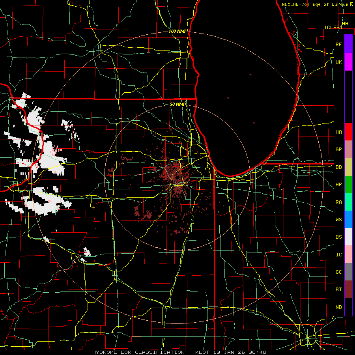This screenshot has height=355, width=355.
Task: Click the "GR" legend label
Action: [338, 149]
